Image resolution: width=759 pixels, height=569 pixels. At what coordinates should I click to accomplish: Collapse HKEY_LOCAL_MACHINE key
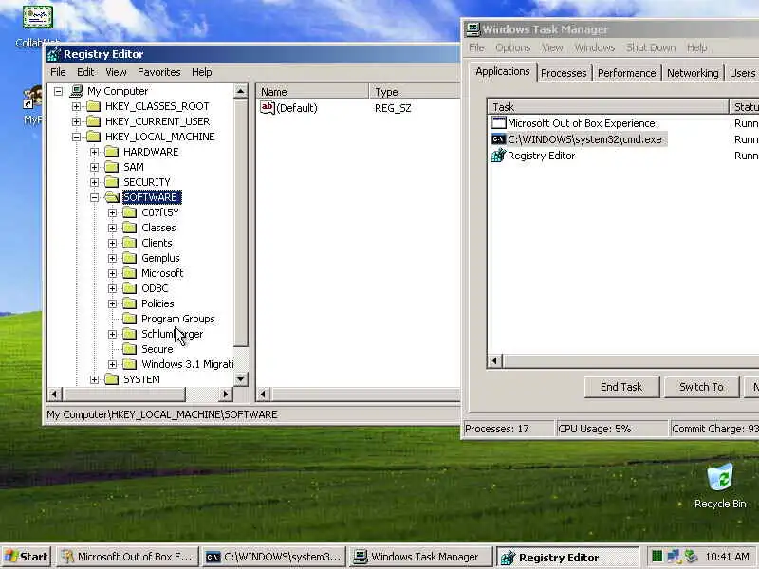tap(77, 137)
